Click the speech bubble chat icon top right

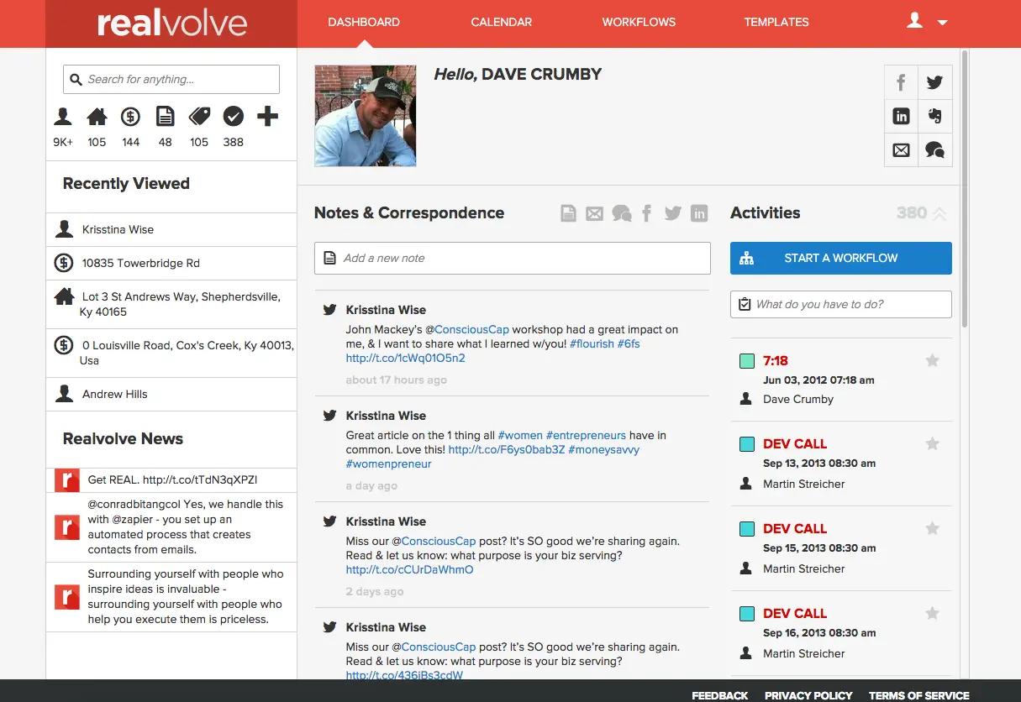coord(934,150)
